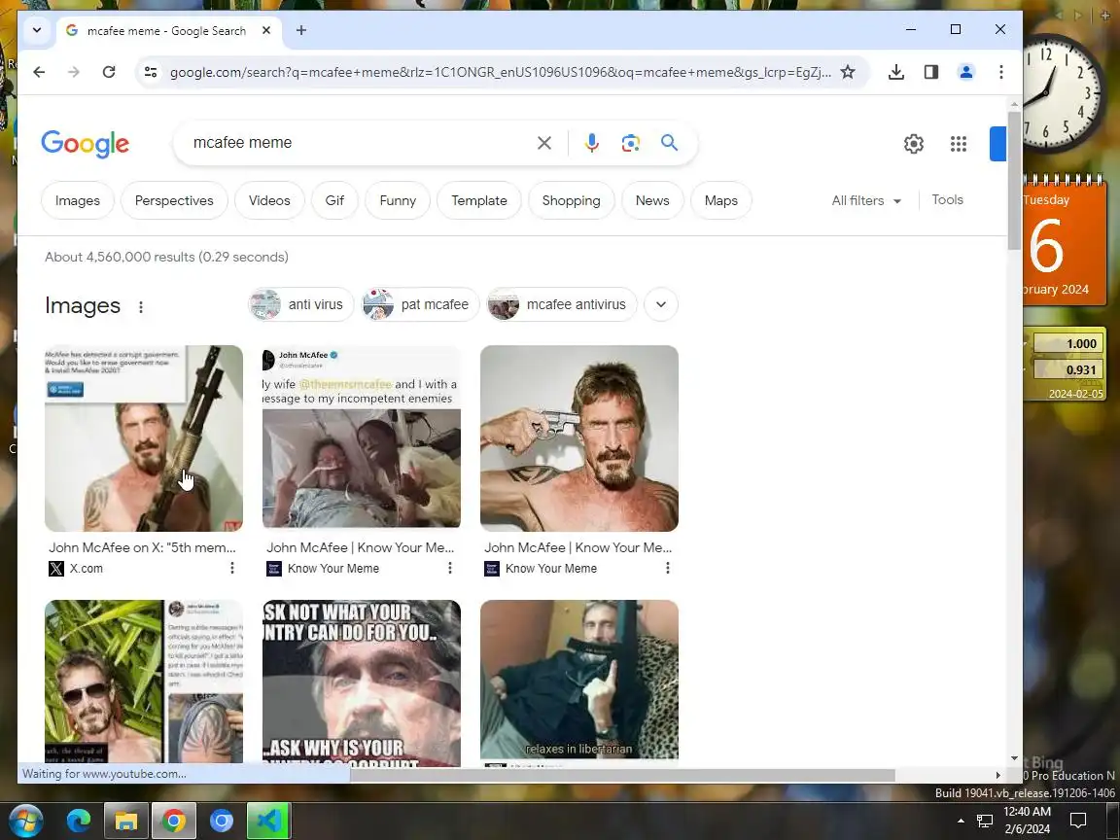
Task: Close the mcafee meme search tab
Action: [x=266, y=30]
